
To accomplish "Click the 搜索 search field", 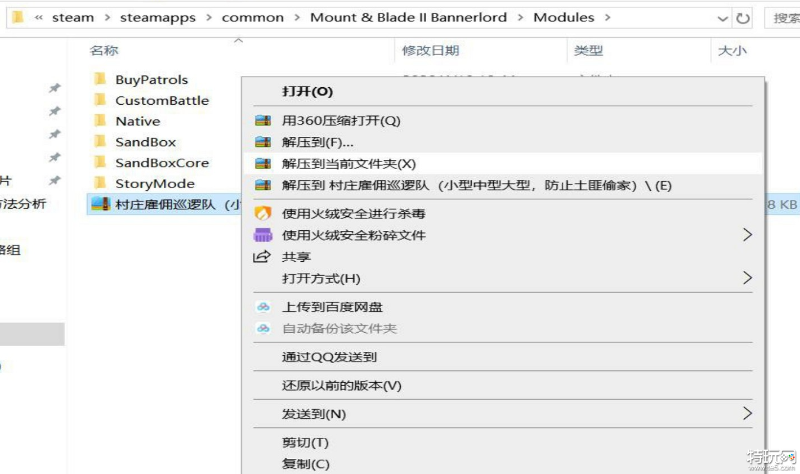I will (x=783, y=18).
